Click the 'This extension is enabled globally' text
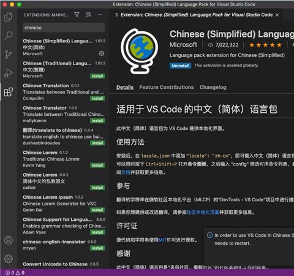The width and height of the screenshot is (294, 276). (x=226, y=66)
